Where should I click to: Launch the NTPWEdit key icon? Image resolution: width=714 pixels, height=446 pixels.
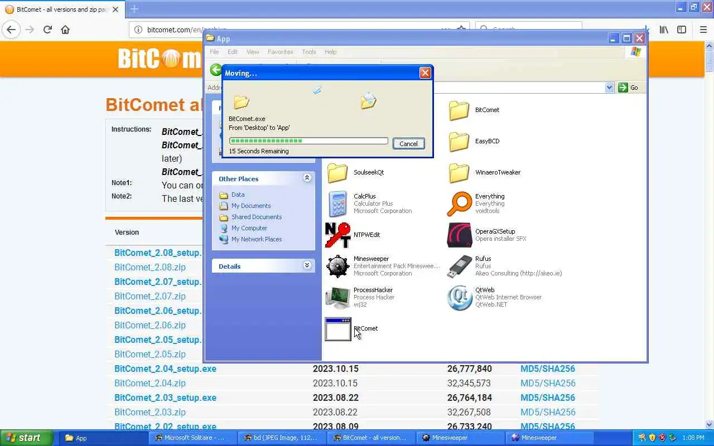click(337, 235)
